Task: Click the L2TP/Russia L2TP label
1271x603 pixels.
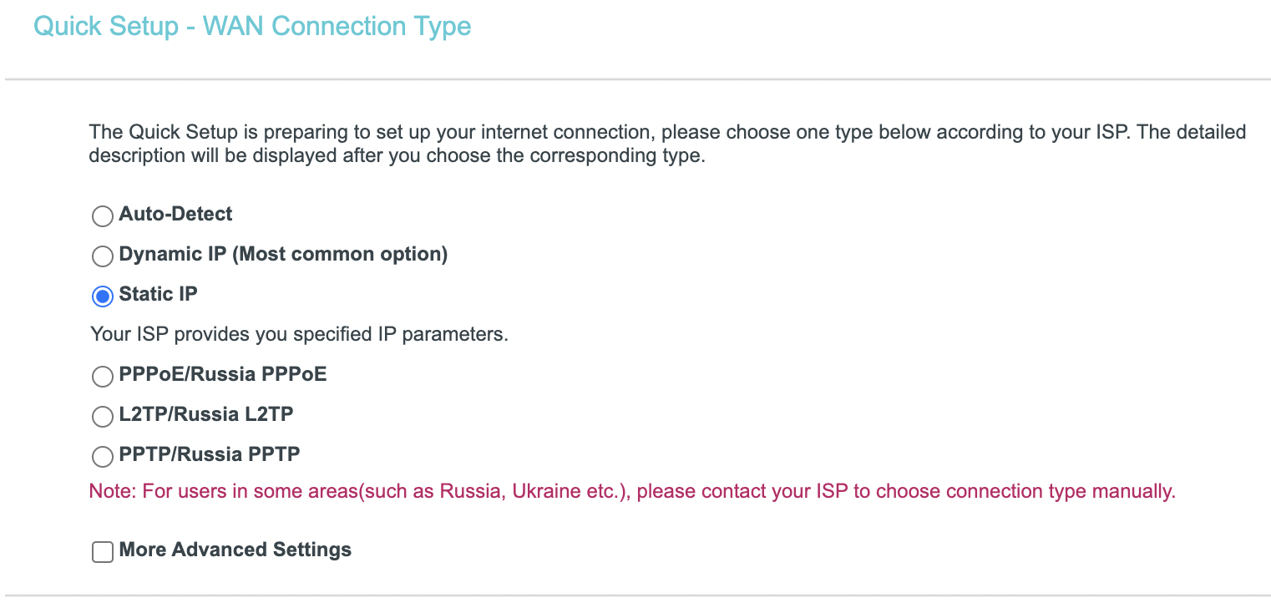Action: tap(206, 414)
